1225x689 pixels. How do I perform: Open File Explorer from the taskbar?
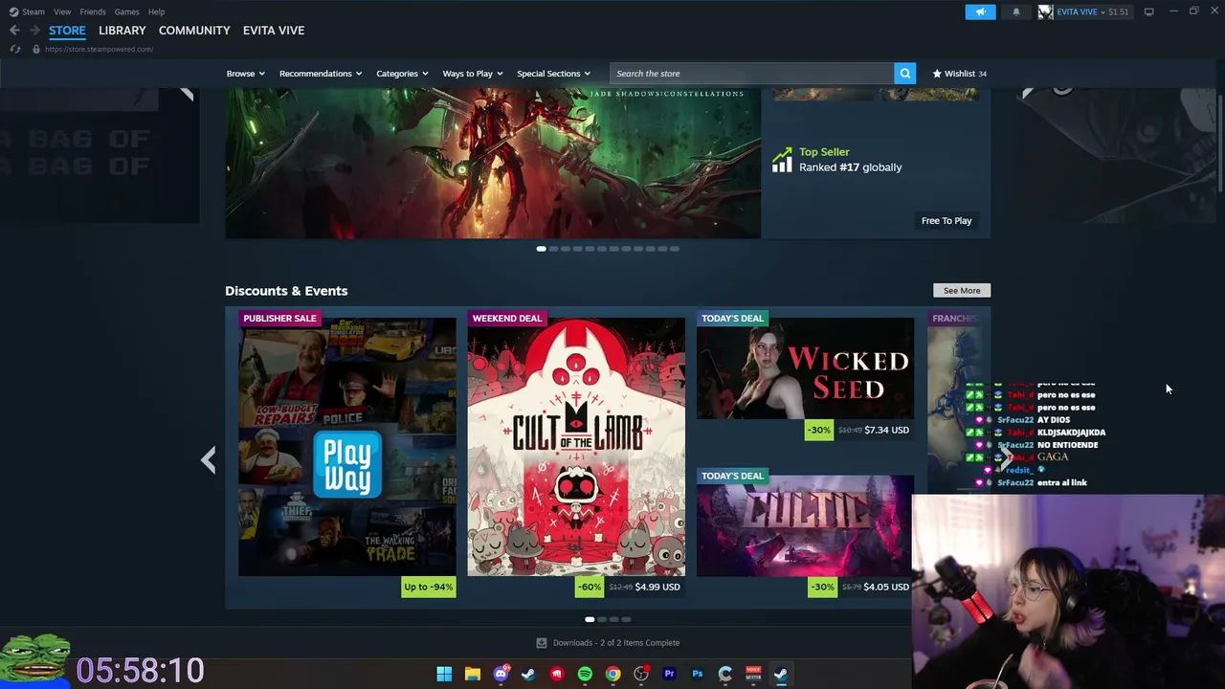[472, 674]
